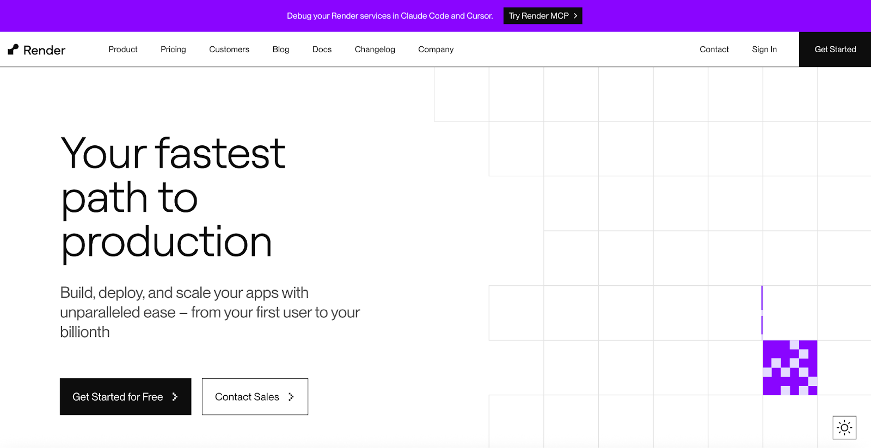The width and height of the screenshot is (871, 448).
Task: Click the arrow icon inside Contact Sales
Action: click(292, 397)
